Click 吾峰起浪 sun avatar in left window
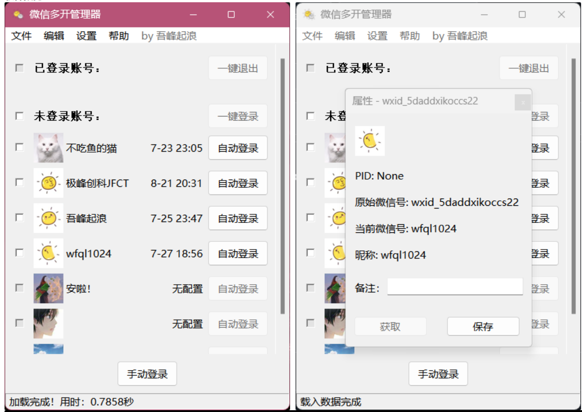582x412 pixels. [x=48, y=218]
